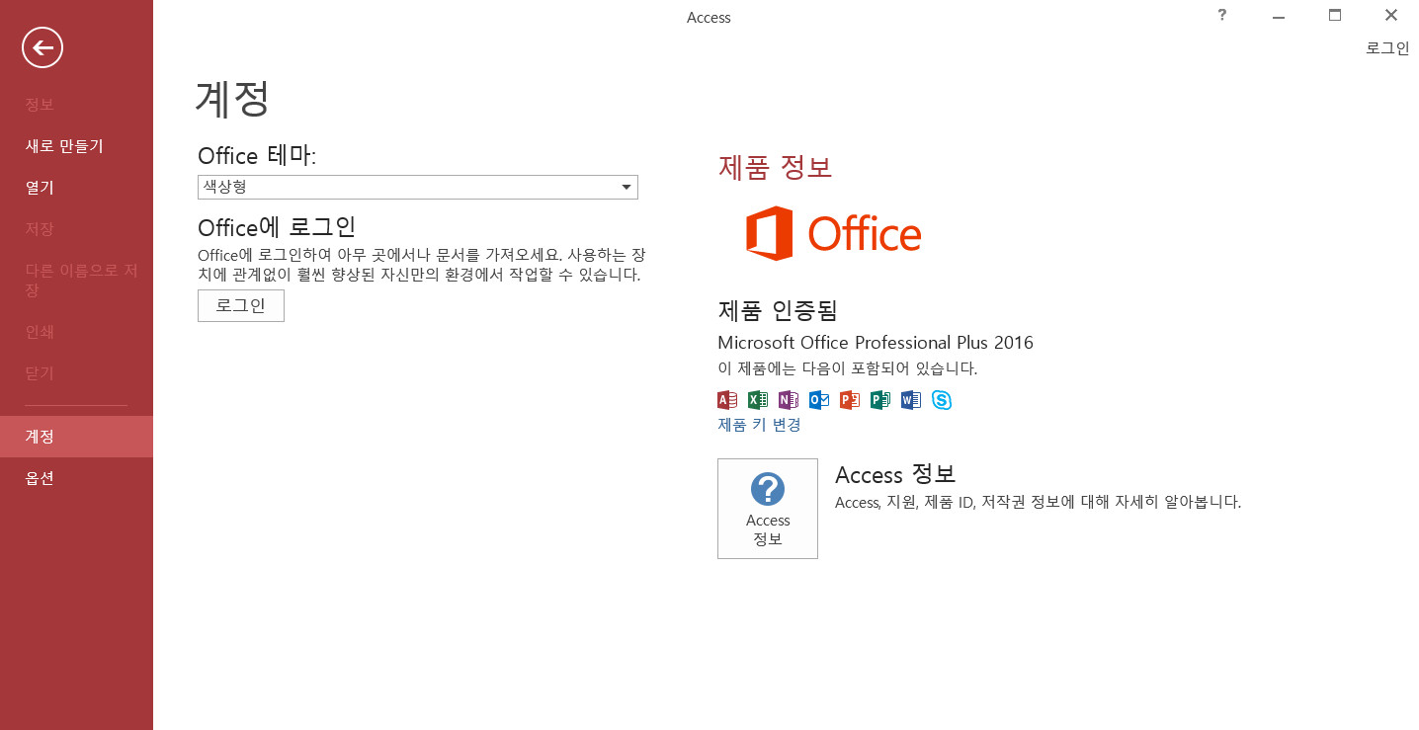Open the 열기 menu item
This screenshot has width=1419, height=730.
[76, 187]
